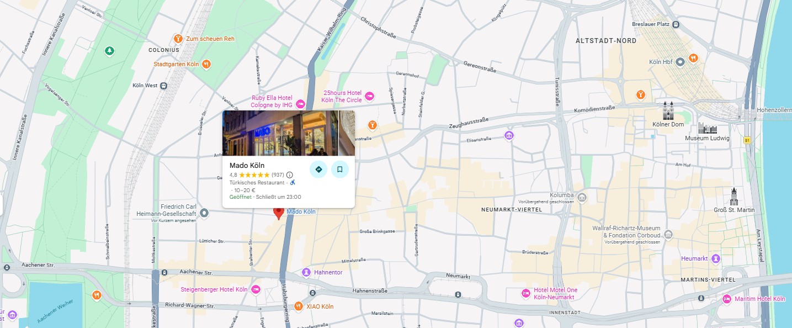Select the Kölner Dom cathedral landmark icon
Screen dimensions: 792x328
[668, 111]
